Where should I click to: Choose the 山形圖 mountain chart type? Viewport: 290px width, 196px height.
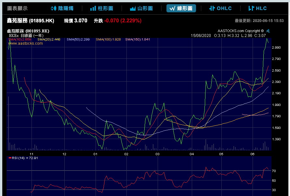pyautogui.click(x=141, y=8)
